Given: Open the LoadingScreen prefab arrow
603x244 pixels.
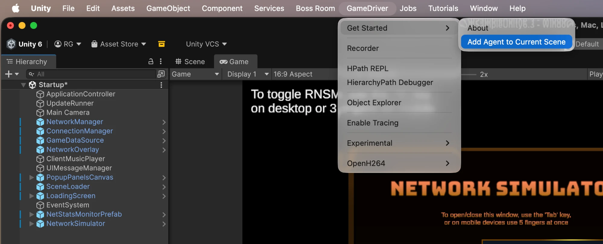Looking at the screenshot, I should click(164, 196).
